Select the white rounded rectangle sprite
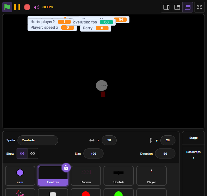Screen dimensions: 207x196 pyautogui.click(x=53, y=193)
